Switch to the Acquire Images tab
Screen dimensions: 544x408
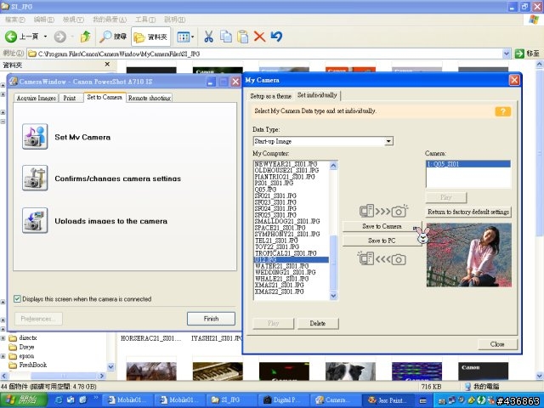click(x=36, y=99)
